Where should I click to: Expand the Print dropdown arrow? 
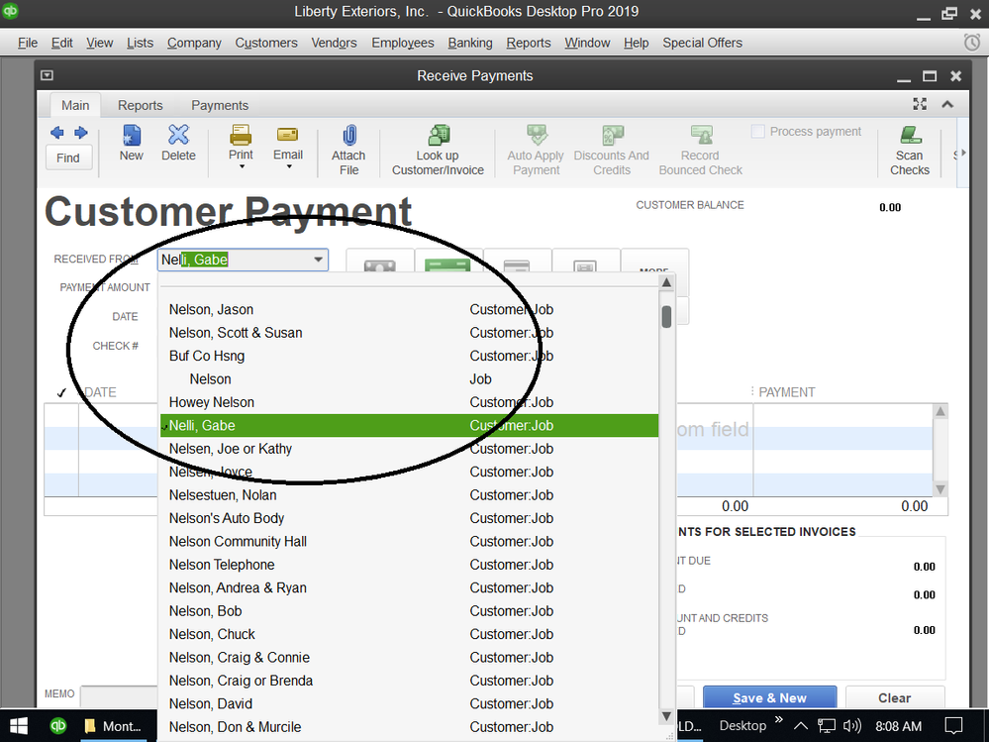coord(241,167)
